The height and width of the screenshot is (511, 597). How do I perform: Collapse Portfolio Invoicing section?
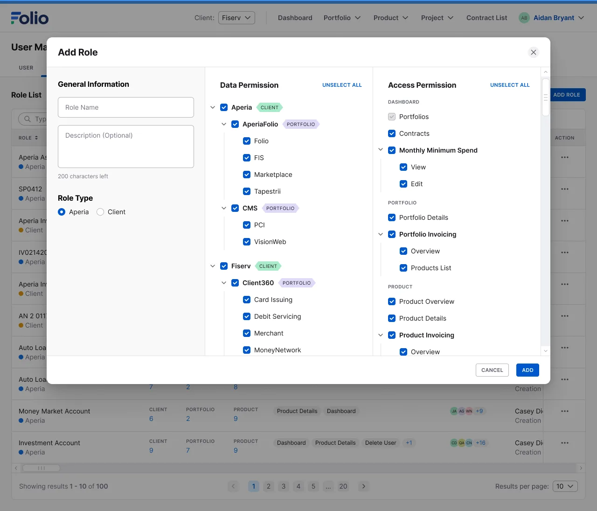click(381, 234)
